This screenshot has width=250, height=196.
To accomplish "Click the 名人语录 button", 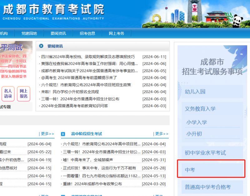I will pyautogui.click(x=8, y=94).
